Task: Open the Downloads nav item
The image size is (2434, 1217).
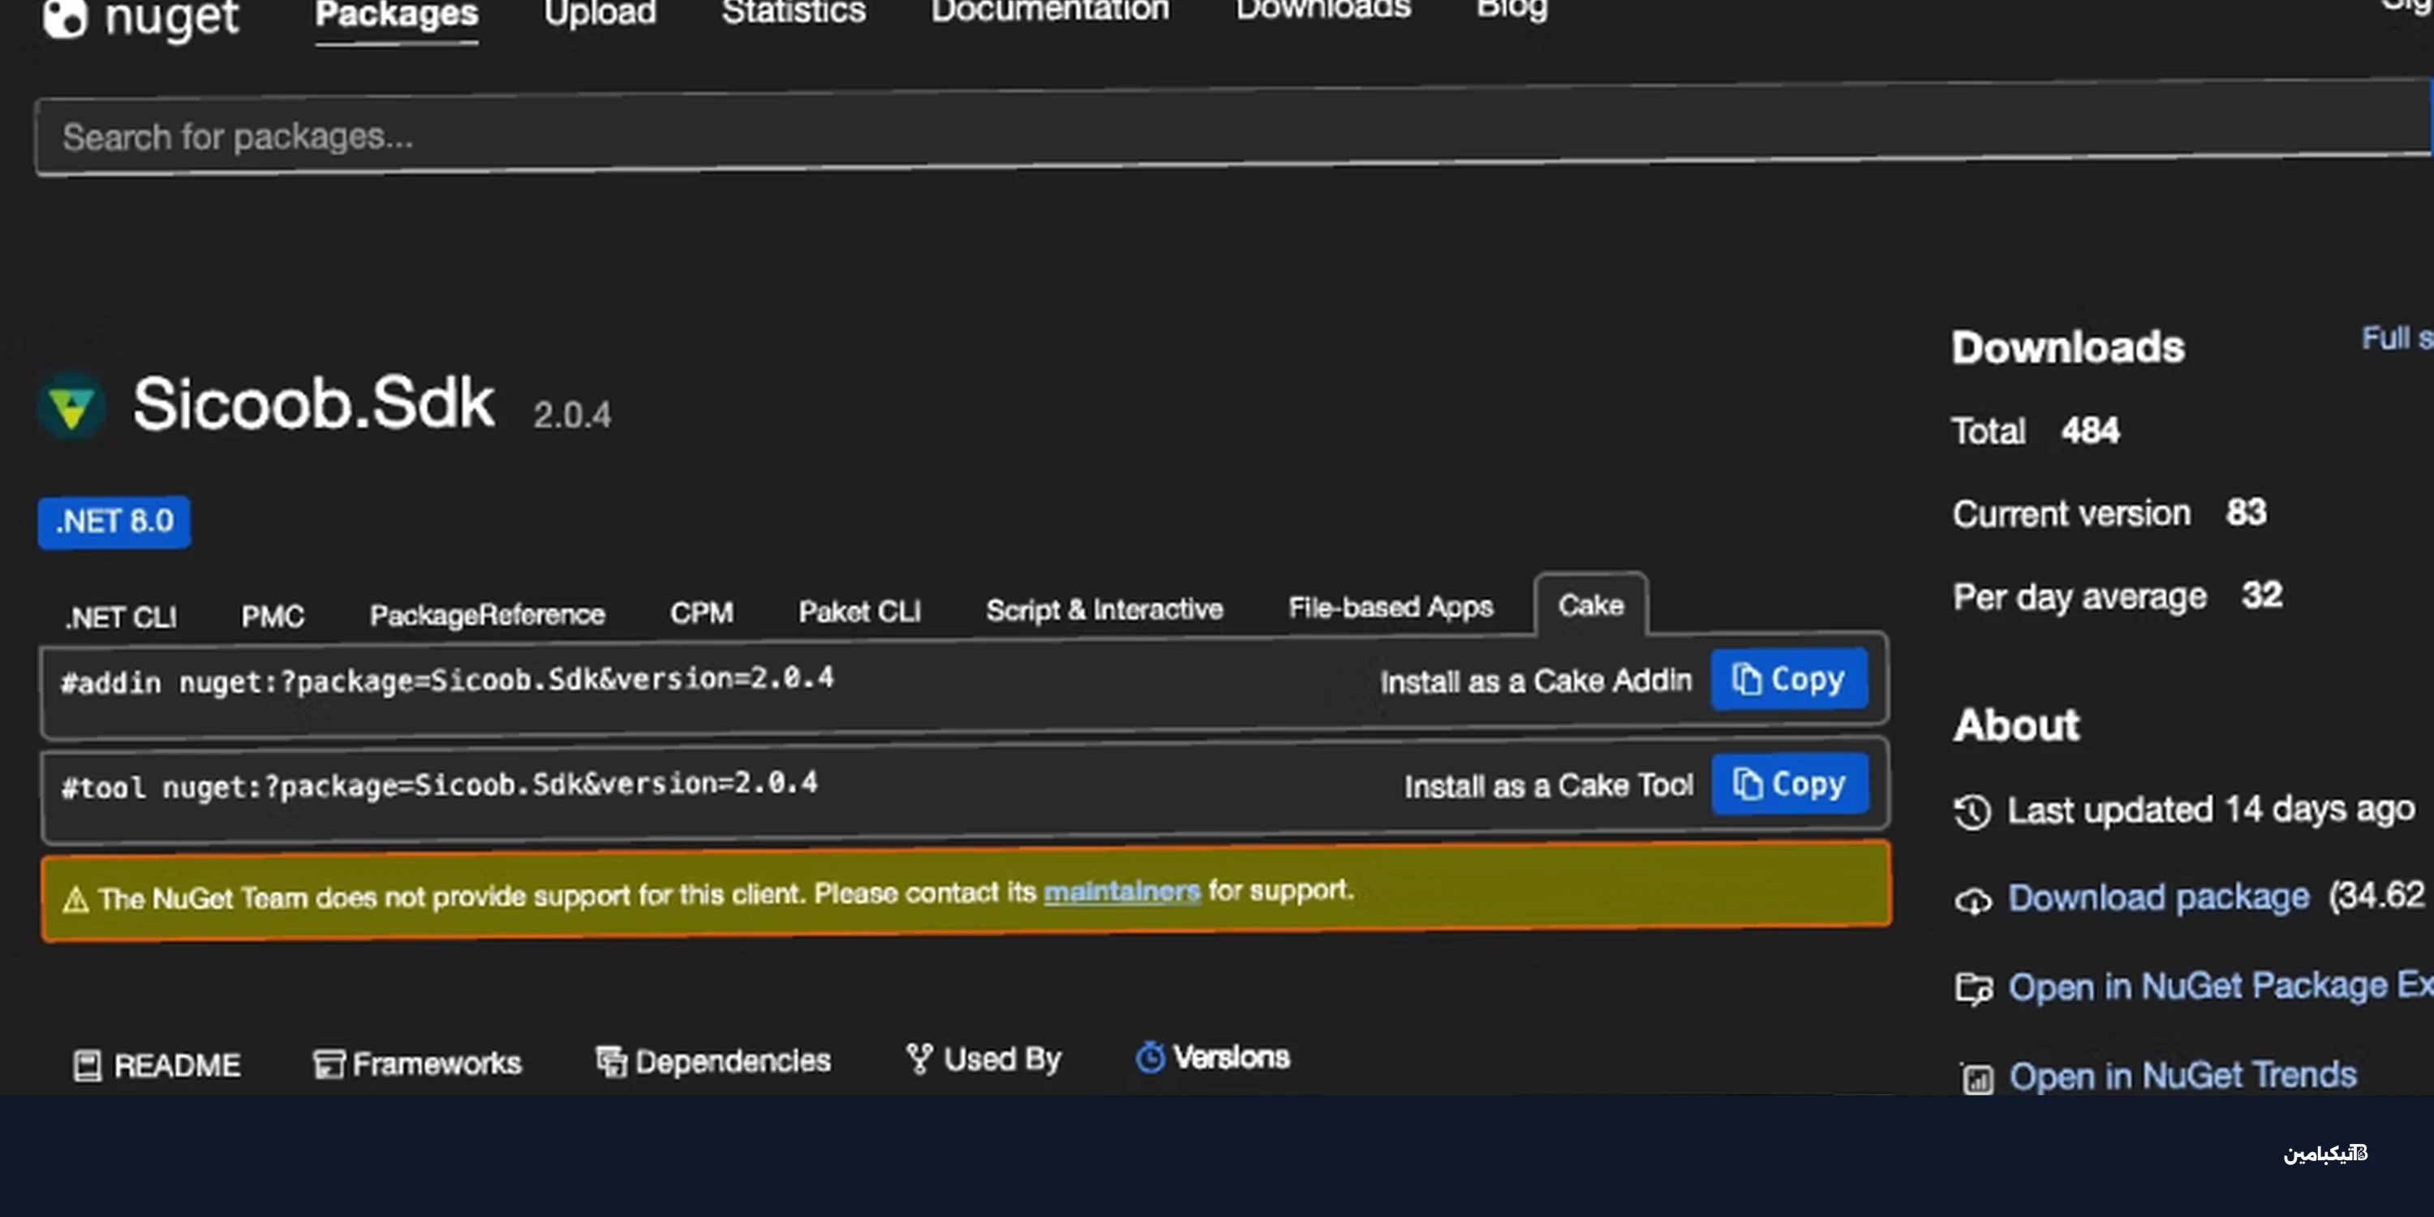Action: (1322, 10)
